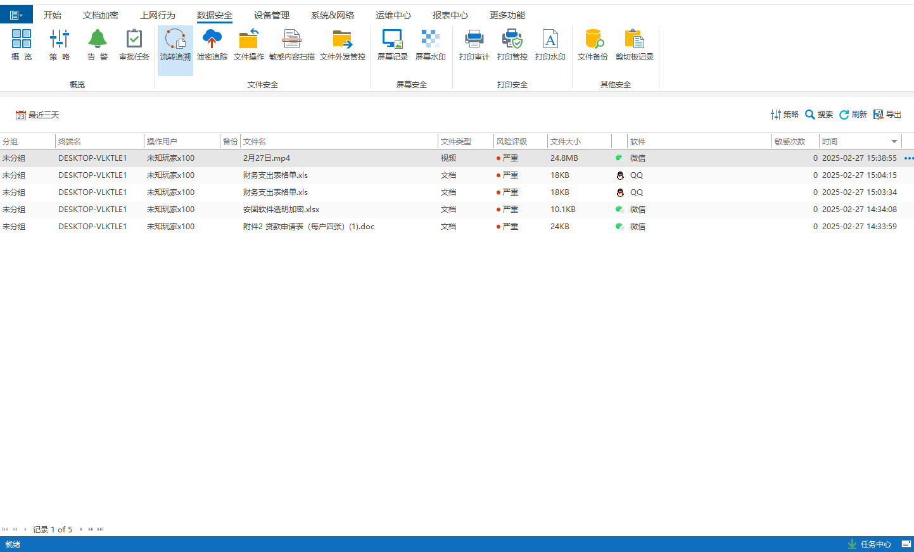This screenshot has height=552, width=914.
Task: Switch to the 文档加密 ribbon tab
Action: click(100, 15)
